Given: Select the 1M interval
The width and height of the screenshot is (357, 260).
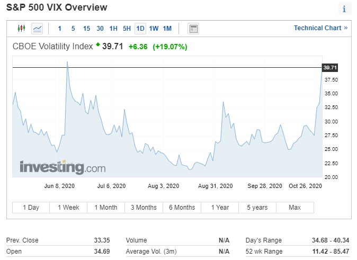Looking at the screenshot, I should click(x=167, y=29).
